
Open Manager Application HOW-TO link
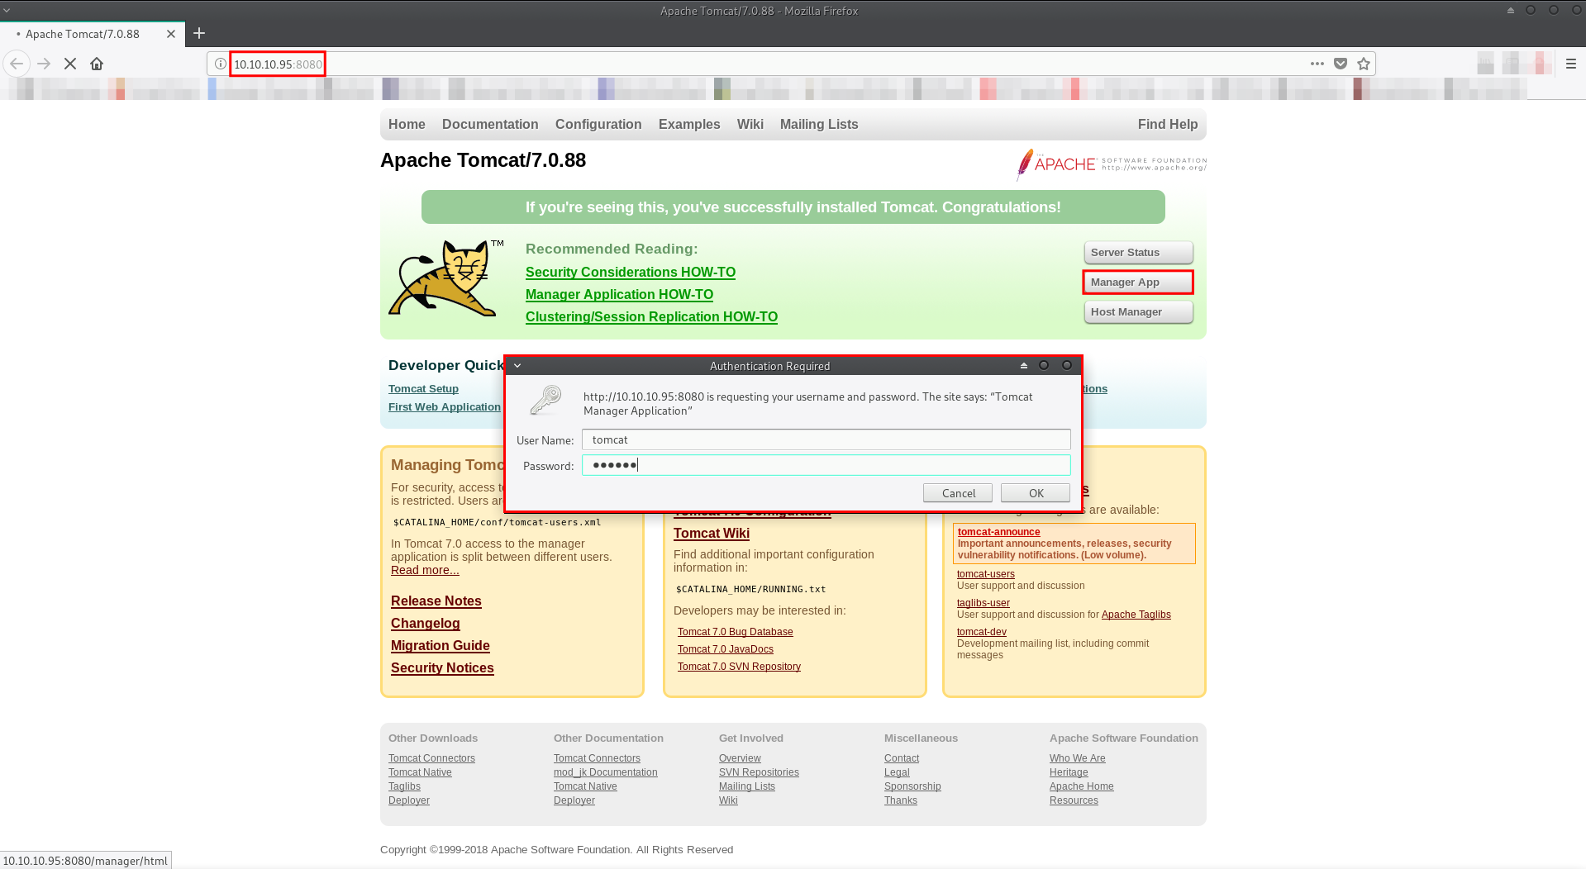tap(619, 294)
